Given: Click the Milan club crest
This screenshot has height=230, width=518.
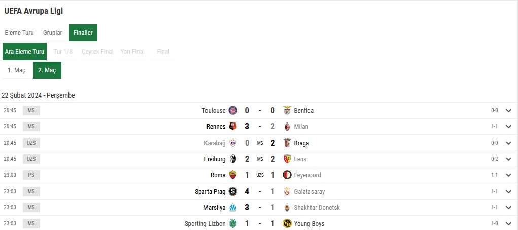Looking at the screenshot, I should pos(287,127).
